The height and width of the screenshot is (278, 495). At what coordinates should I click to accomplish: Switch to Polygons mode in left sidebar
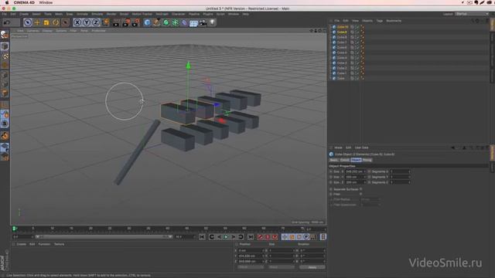coord(5,93)
